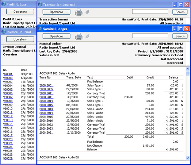Open Operations menu in Profit & Loss window
The image size is (191, 165).
[20, 12]
